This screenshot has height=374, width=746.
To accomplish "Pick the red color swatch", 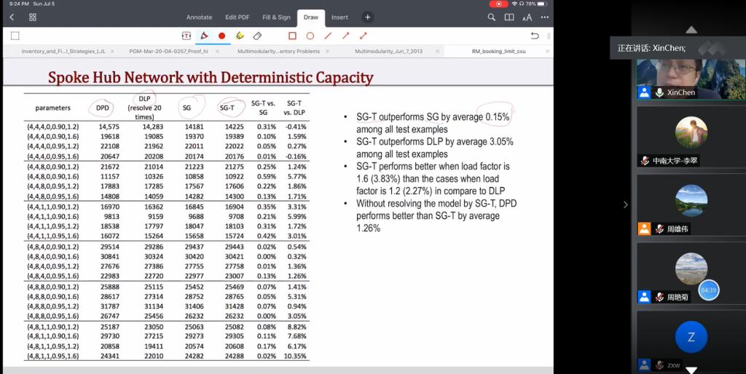I will [222, 36].
